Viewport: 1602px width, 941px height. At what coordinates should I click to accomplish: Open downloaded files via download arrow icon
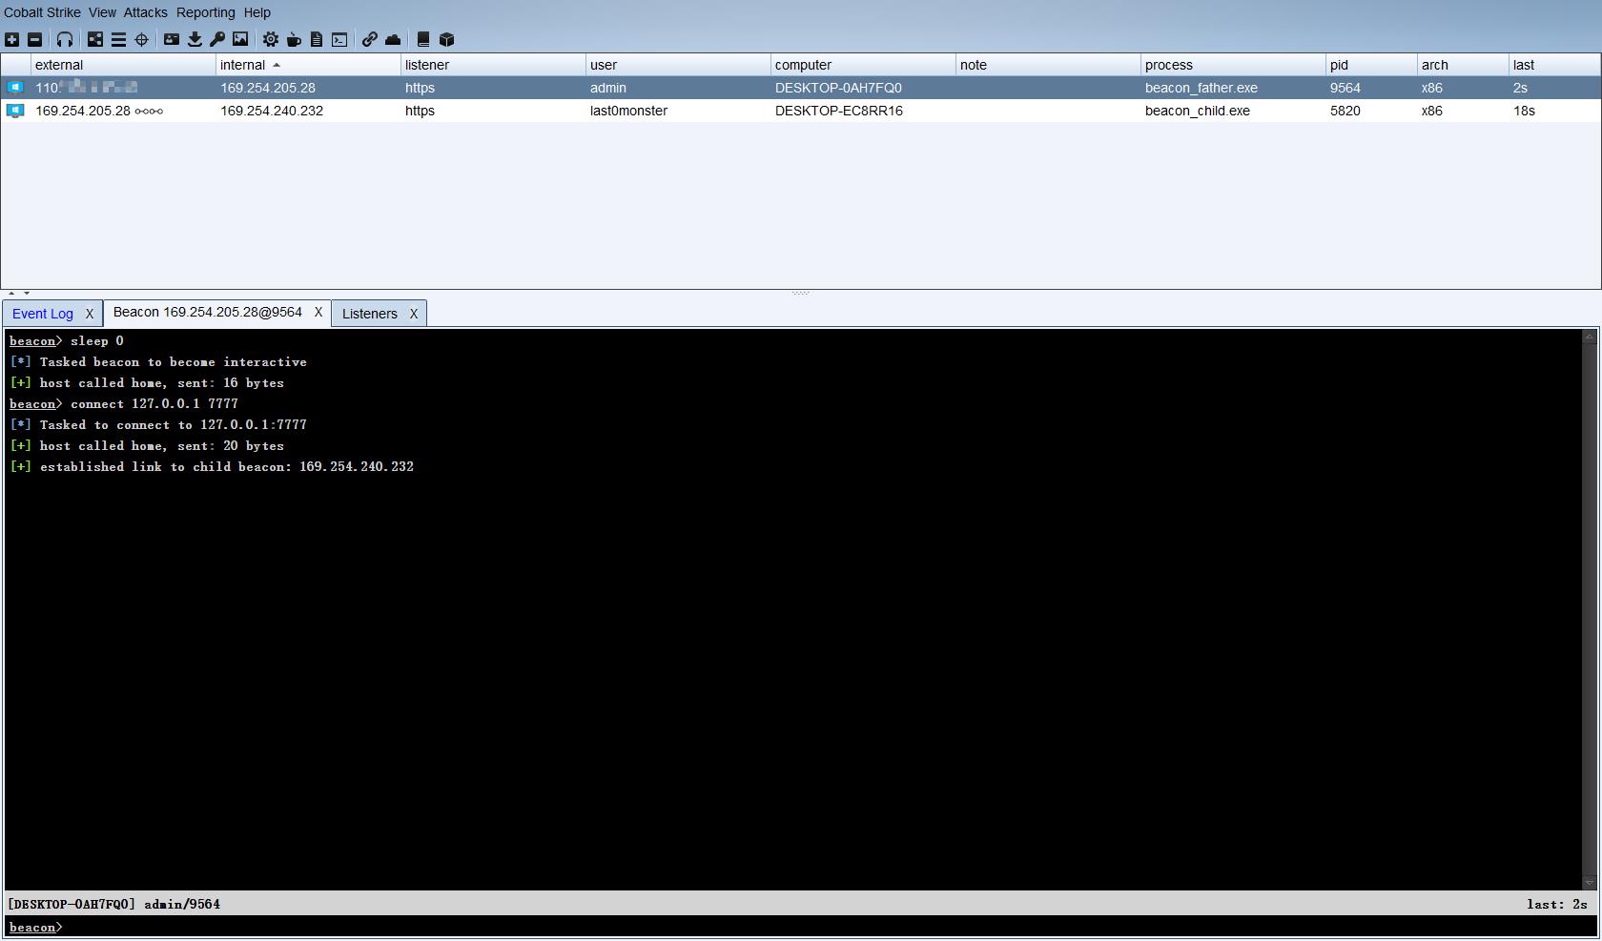tap(195, 39)
